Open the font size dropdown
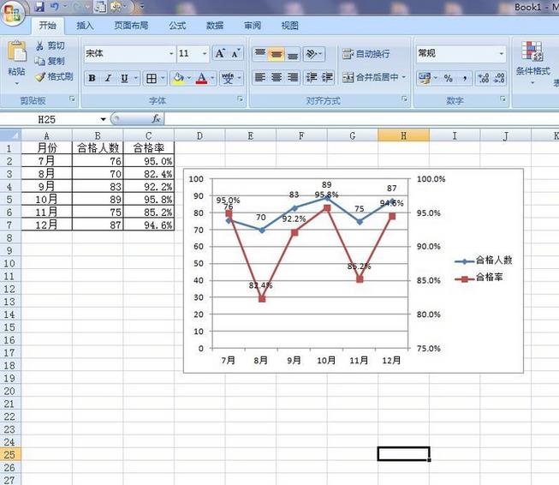The width and height of the screenshot is (559, 485). (x=205, y=53)
